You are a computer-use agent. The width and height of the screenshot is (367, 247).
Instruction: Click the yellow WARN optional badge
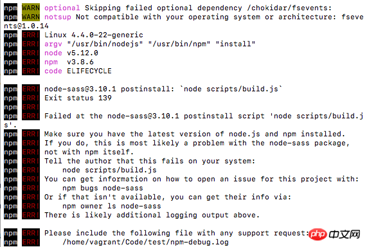coord(31,8)
